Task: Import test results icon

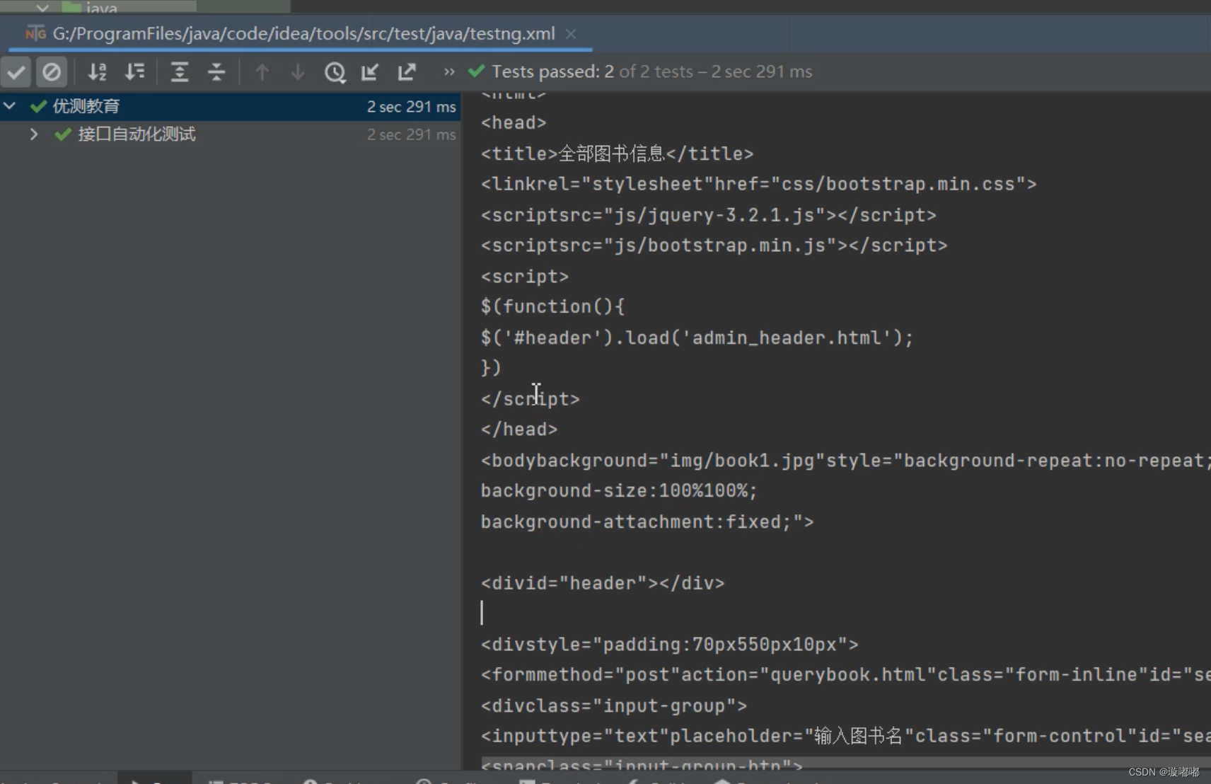Action: (370, 71)
